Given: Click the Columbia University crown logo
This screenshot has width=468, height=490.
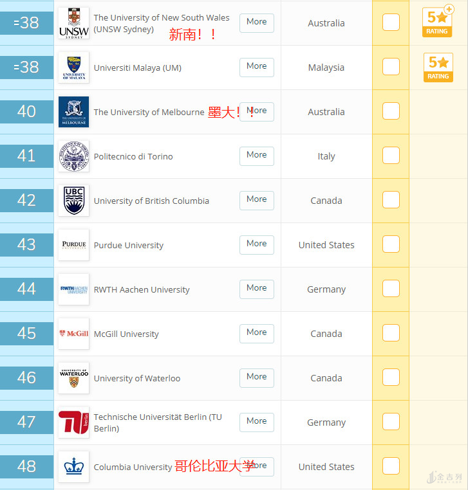Looking at the screenshot, I should 74,467.
